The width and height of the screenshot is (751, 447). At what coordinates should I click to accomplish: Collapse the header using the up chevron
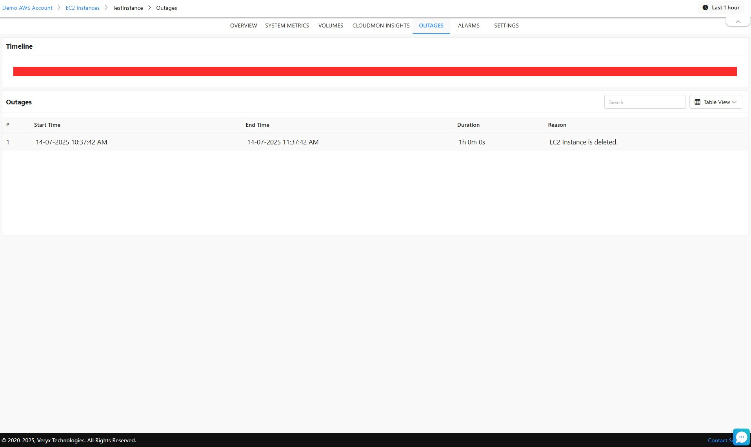click(x=738, y=22)
